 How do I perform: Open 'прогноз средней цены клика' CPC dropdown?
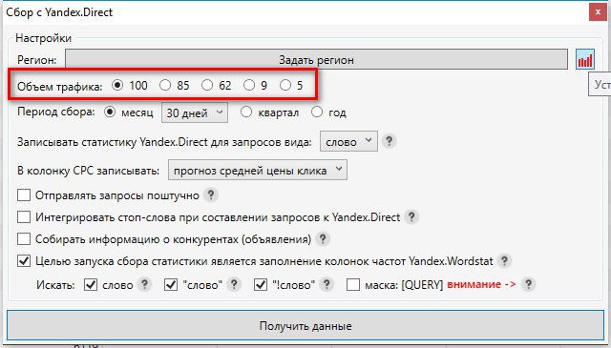click(258, 170)
